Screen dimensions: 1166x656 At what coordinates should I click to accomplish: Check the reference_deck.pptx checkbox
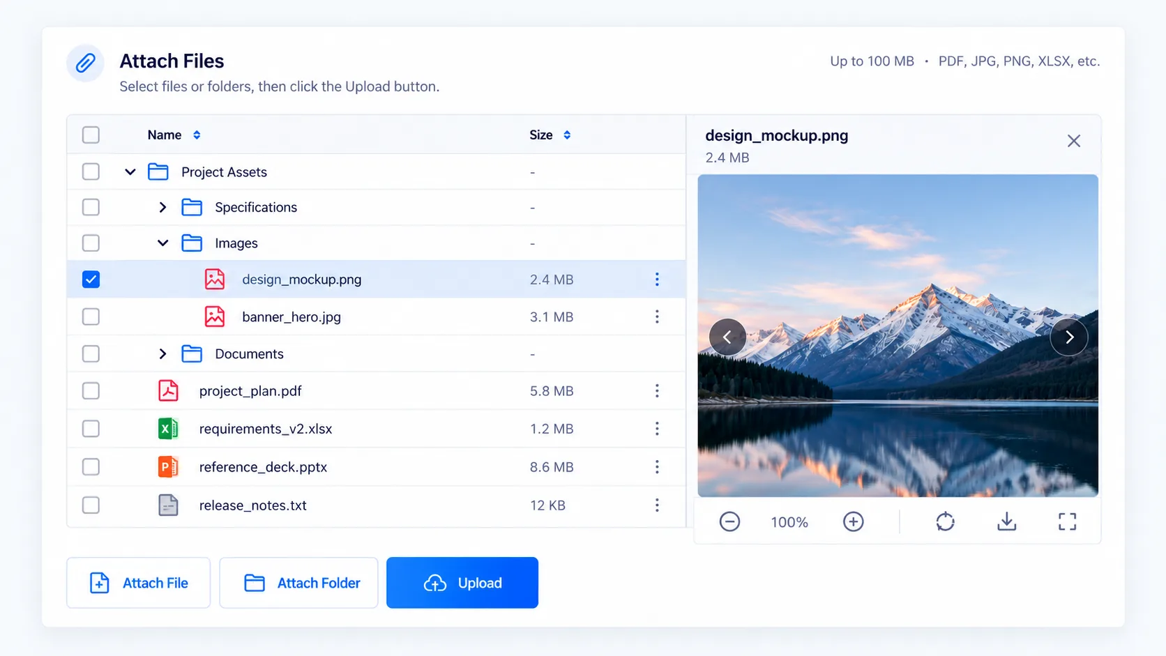point(91,466)
